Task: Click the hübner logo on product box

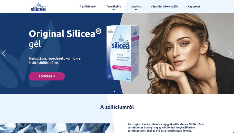Action: [110, 31]
